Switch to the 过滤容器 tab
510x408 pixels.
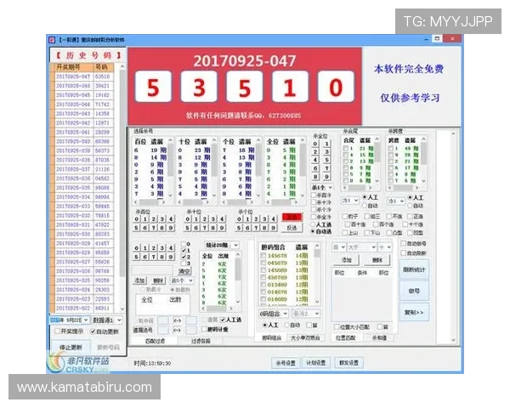[200, 341]
